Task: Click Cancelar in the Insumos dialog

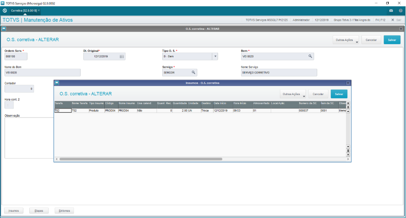Action: (x=318, y=94)
